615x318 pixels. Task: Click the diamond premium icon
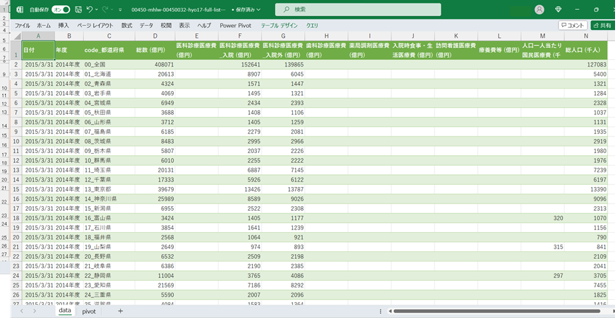tap(558, 9)
